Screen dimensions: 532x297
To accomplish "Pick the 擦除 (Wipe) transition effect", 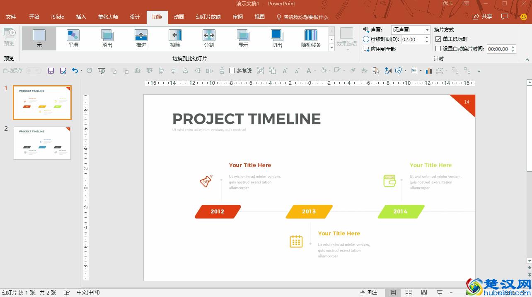I will coord(175,38).
